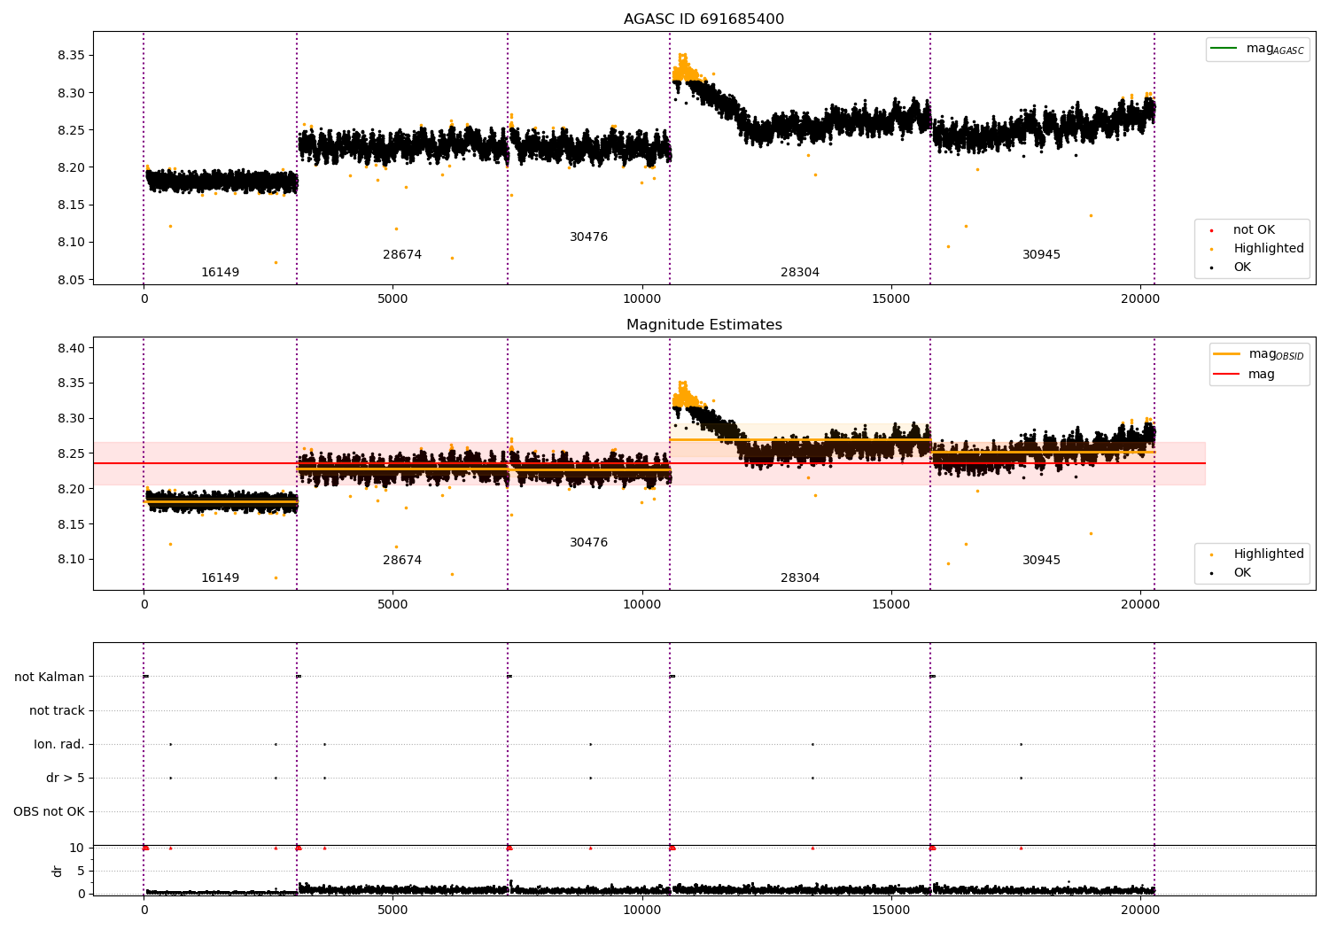Viewport: 1329px width, 930px height.
Task: Click y-tick 8.10 on Magnitude Estimates plot
Action: click(69, 560)
